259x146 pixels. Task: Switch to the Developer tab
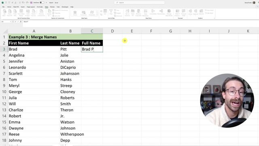click(65, 7)
